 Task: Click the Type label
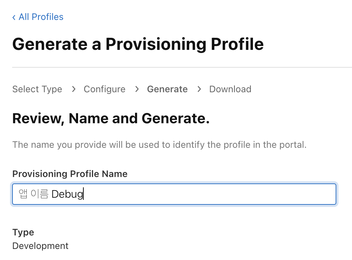pyautogui.click(x=23, y=232)
